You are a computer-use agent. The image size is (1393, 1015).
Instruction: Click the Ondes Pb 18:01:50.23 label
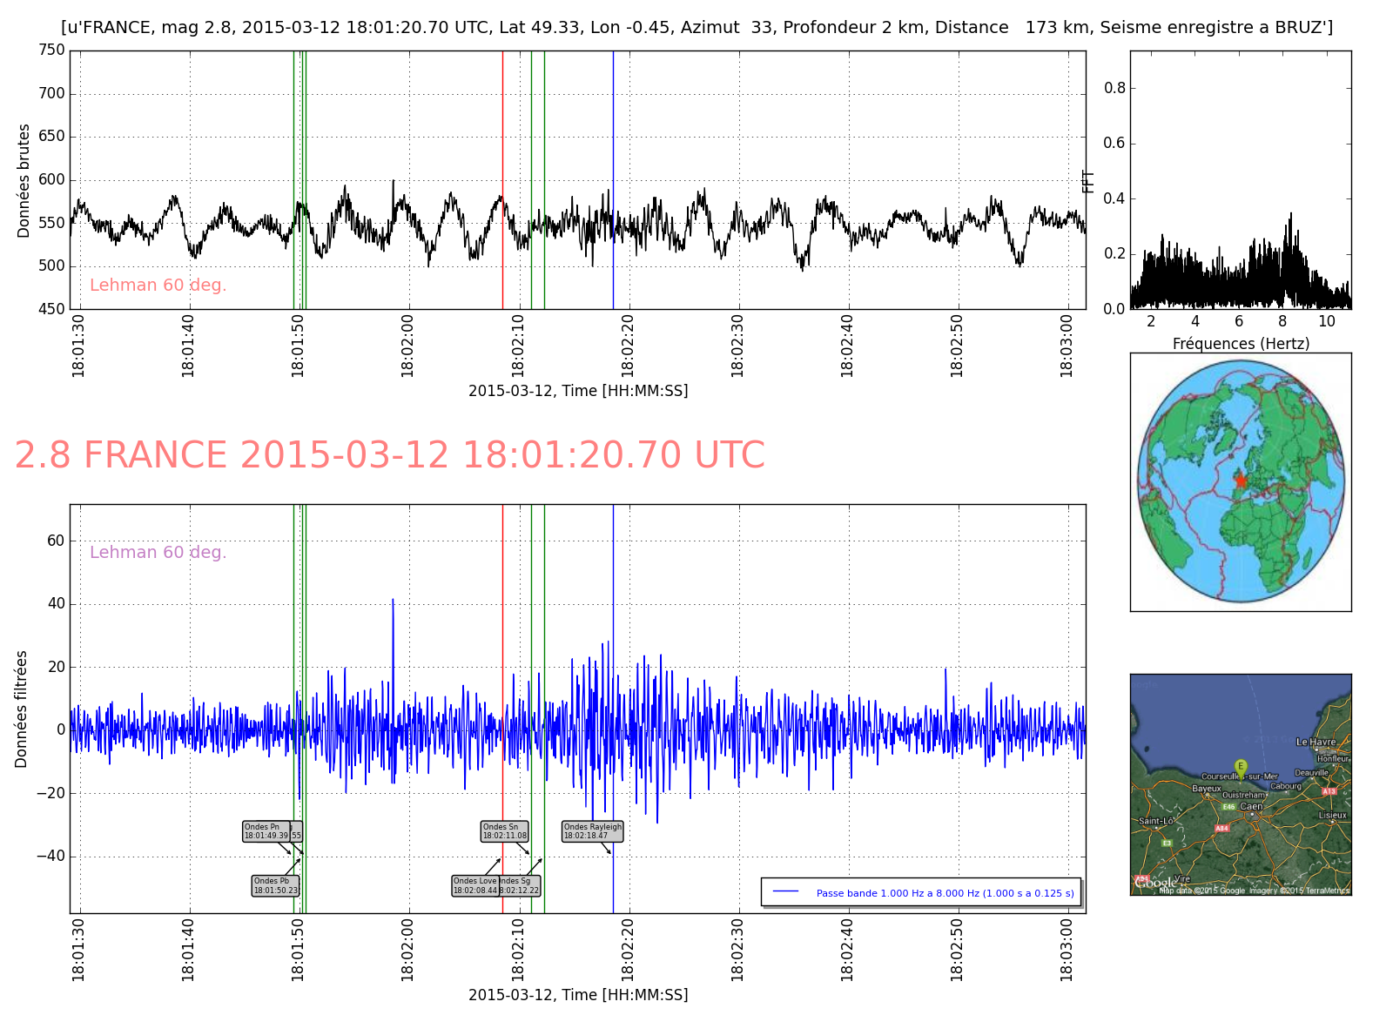click(276, 885)
